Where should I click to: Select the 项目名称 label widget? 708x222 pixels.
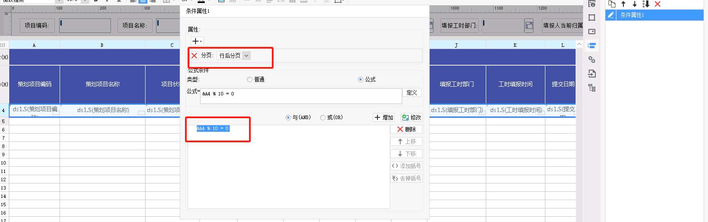click(135, 25)
